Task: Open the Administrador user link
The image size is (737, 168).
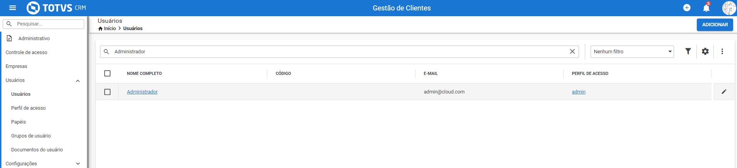Action: pyautogui.click(x=142, y=92)
